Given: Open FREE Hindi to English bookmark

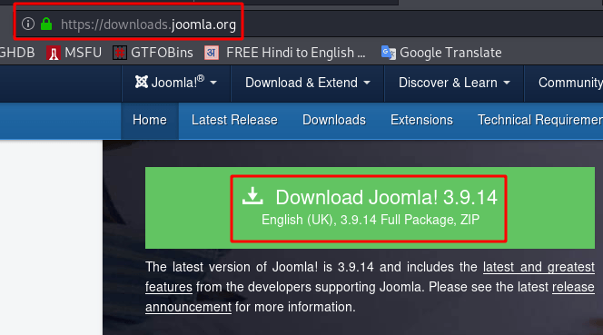Looking at the screenshot, I should point(285,53).
